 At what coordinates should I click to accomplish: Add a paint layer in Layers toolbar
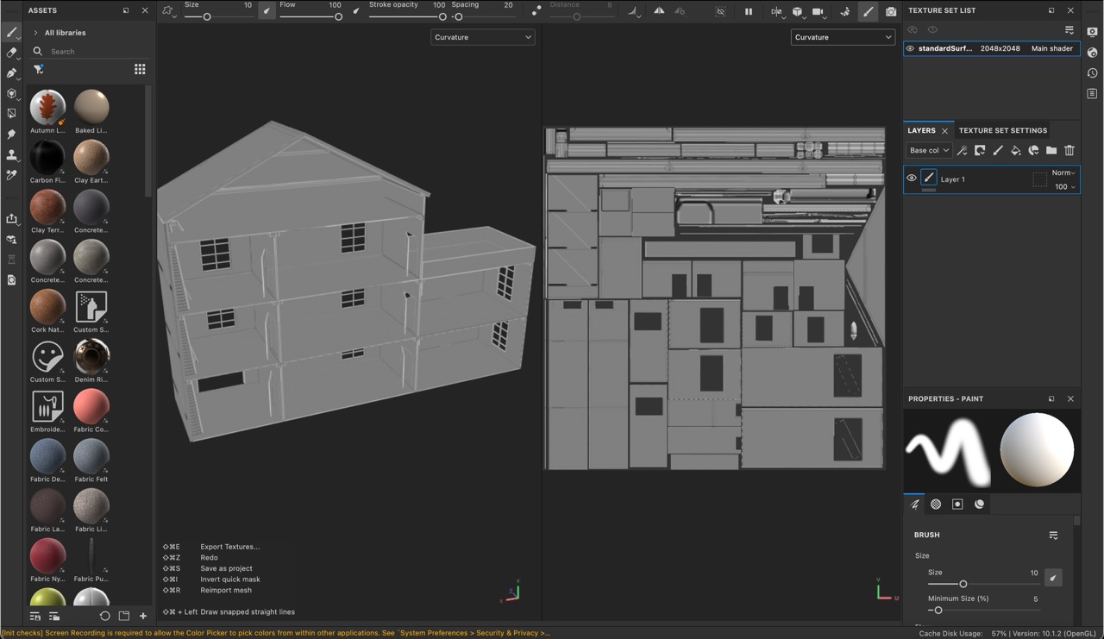click(998, 150)
